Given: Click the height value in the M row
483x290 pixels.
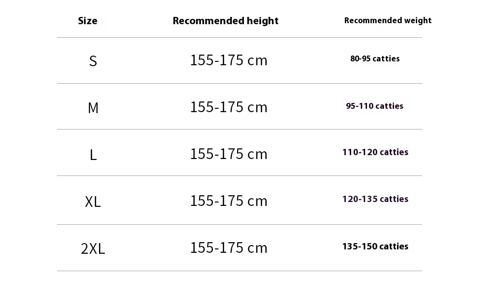Looking at the screenshot, I should (x=228, y=107).
